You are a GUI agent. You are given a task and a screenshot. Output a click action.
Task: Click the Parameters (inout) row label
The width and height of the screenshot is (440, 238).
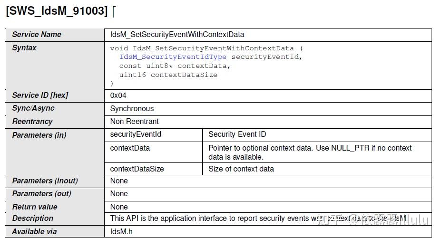click(45, 181)
